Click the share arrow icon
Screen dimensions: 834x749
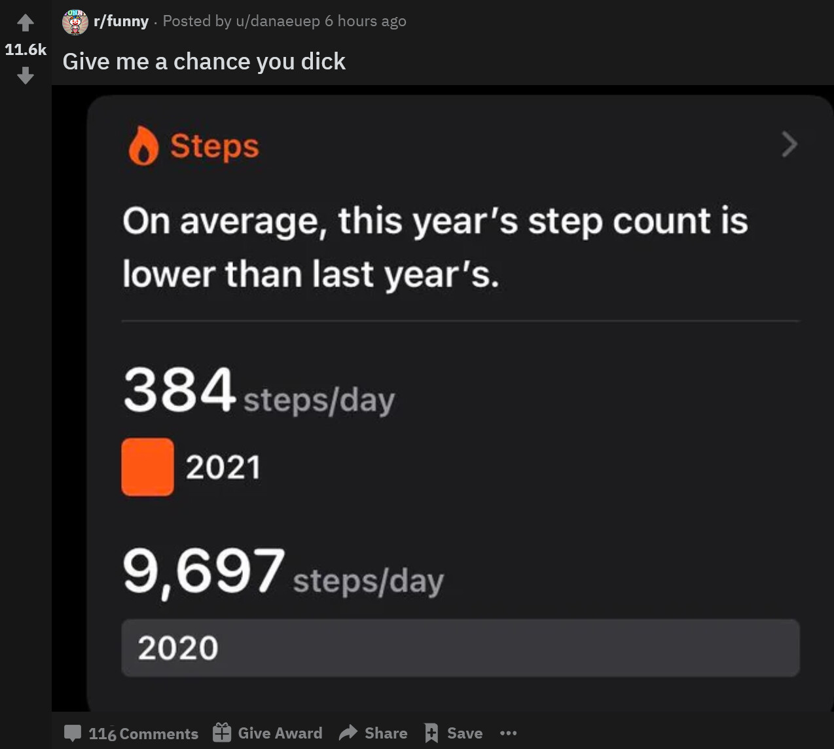tap(348, 733)
